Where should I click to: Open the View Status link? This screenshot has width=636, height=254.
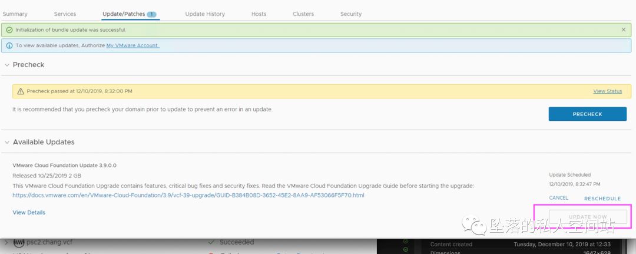click(607, 91)
